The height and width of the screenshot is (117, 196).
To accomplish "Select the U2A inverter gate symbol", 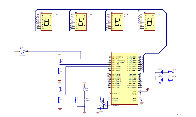I will (23, 51).
